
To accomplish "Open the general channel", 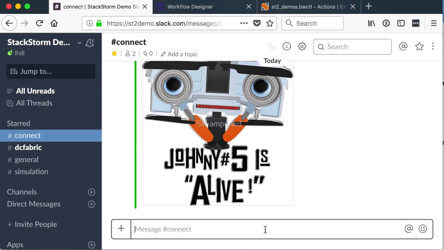I will tap(51, 160).
